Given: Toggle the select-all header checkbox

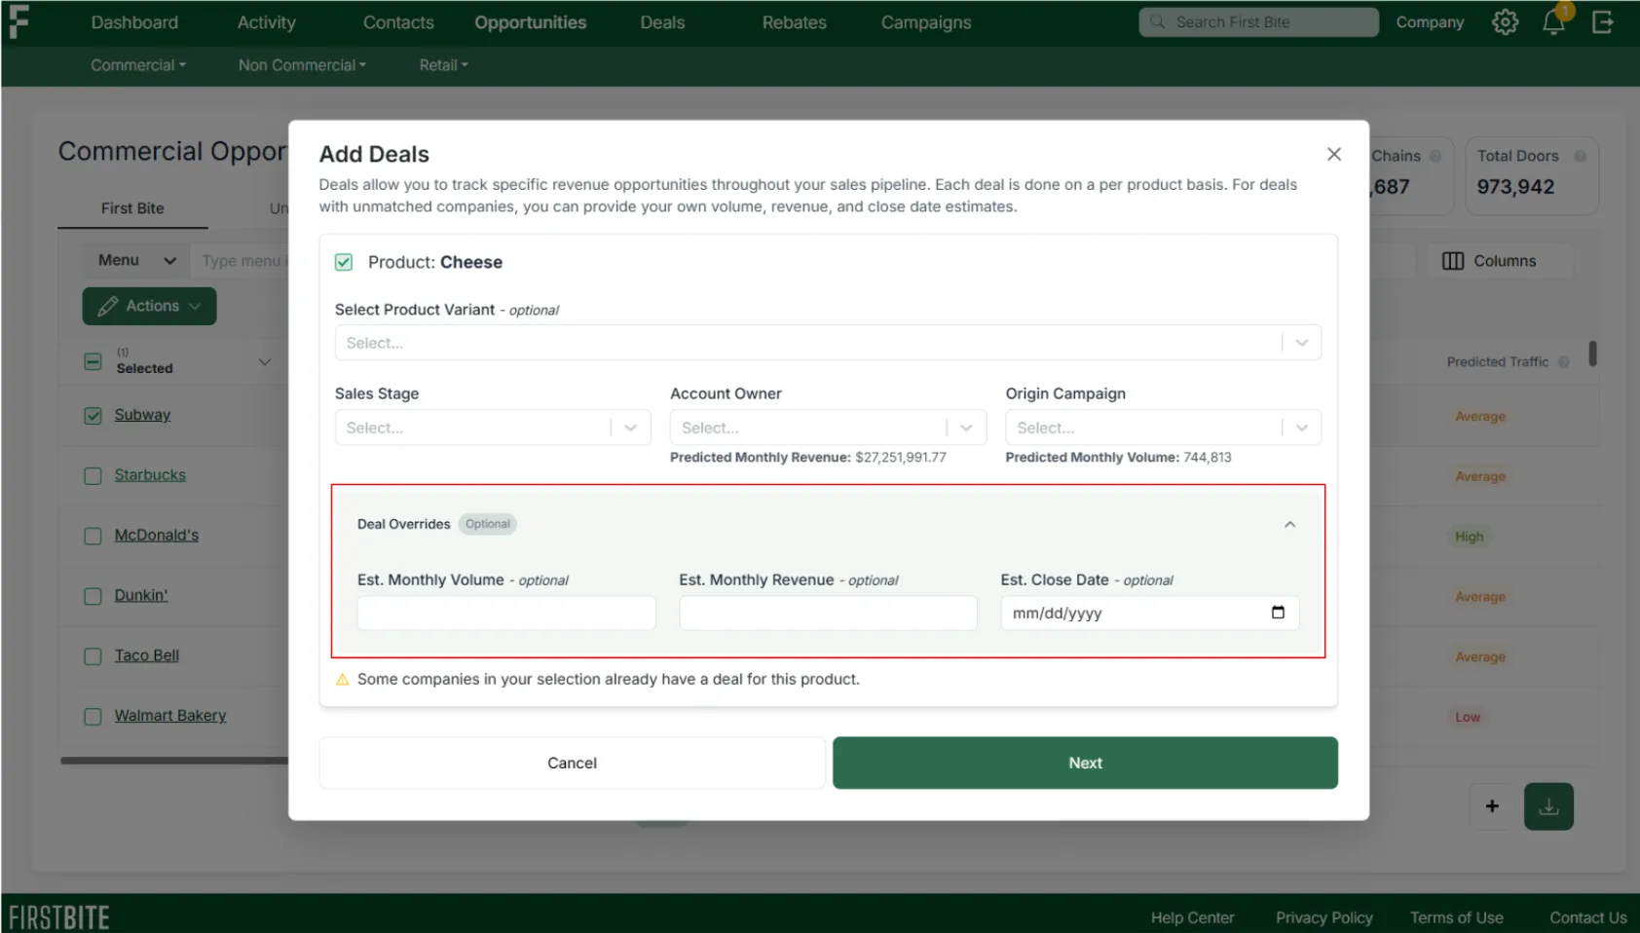Looking at the screenshot, I should 93,361.
